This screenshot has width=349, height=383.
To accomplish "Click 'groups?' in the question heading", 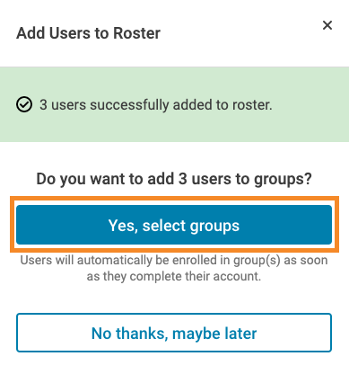I will [x=283, y=179].
